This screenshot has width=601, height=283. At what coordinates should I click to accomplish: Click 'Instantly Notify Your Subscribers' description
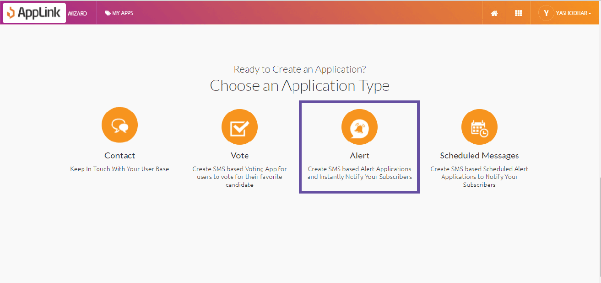tap(359, 173)
